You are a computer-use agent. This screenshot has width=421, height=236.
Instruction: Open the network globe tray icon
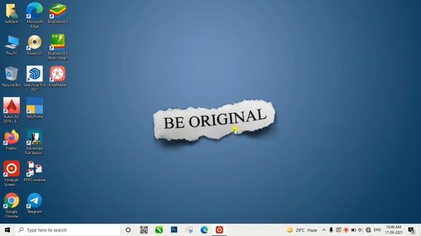[368, 230]
